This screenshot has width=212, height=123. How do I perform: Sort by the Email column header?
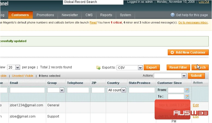[x=14, y=83]
